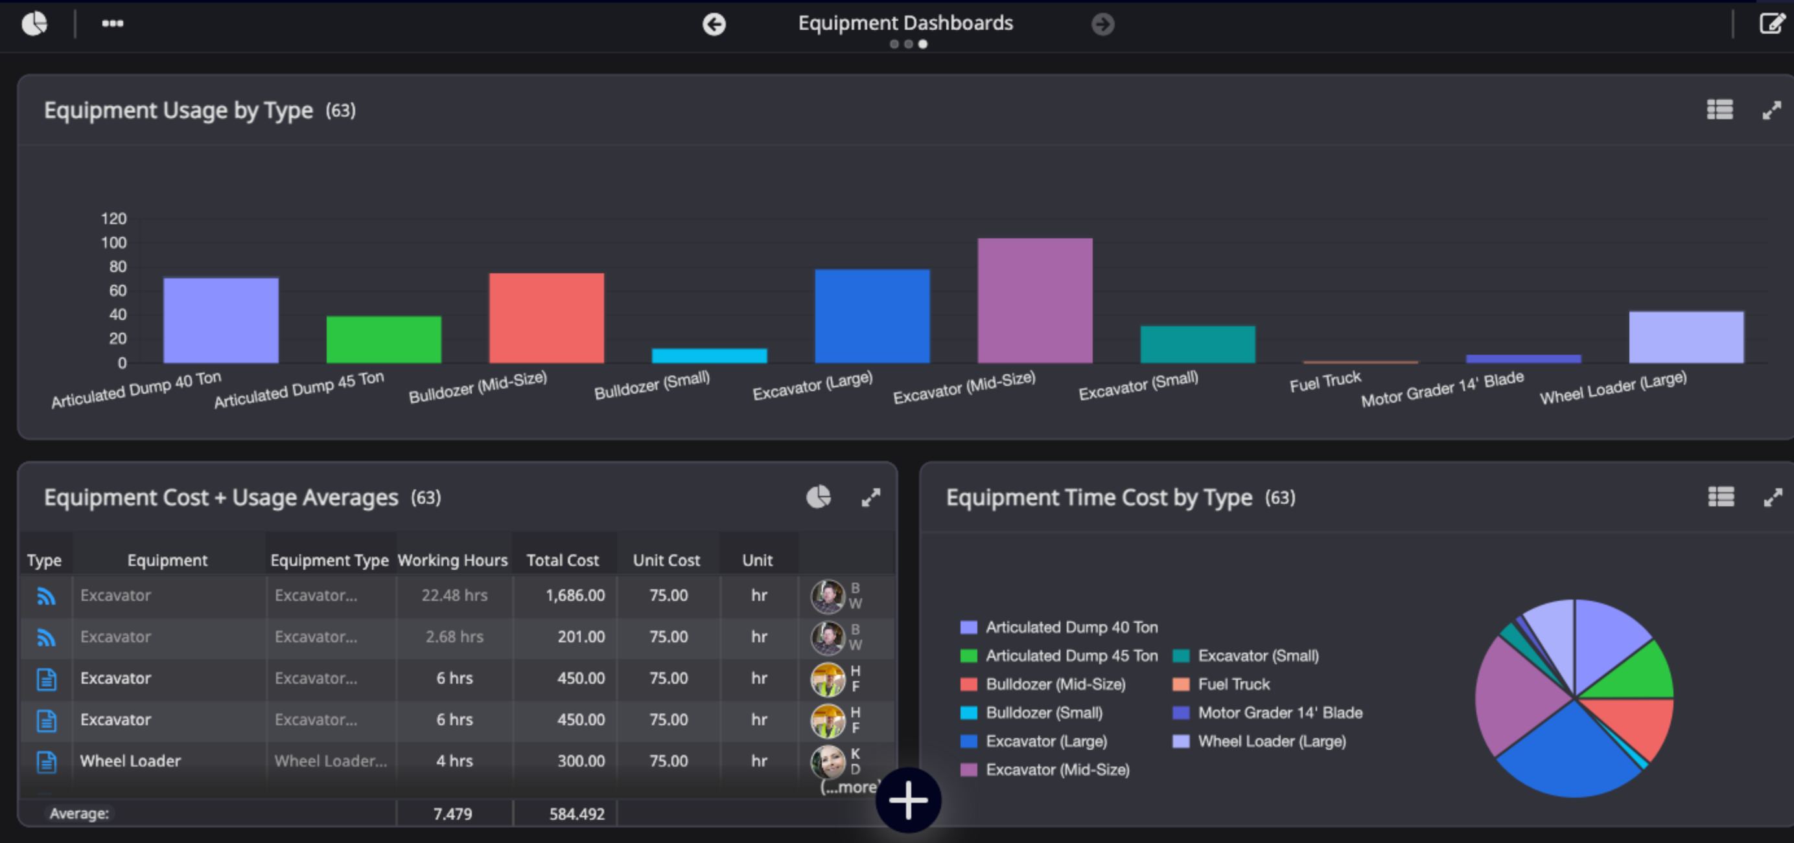1794x843 pixels.
Task: Sort by the Working Hours column header
Action: [452, 560]
